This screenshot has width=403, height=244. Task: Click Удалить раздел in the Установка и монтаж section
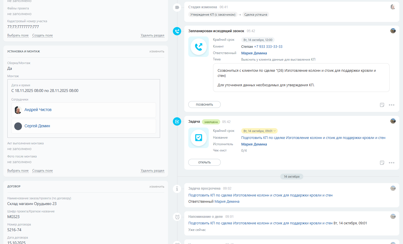[152, 171]
